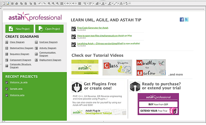The width and height of the screenshot is (206, 125).
Task: Pick the line color pen icon
Action: click(x=109, y=4)
